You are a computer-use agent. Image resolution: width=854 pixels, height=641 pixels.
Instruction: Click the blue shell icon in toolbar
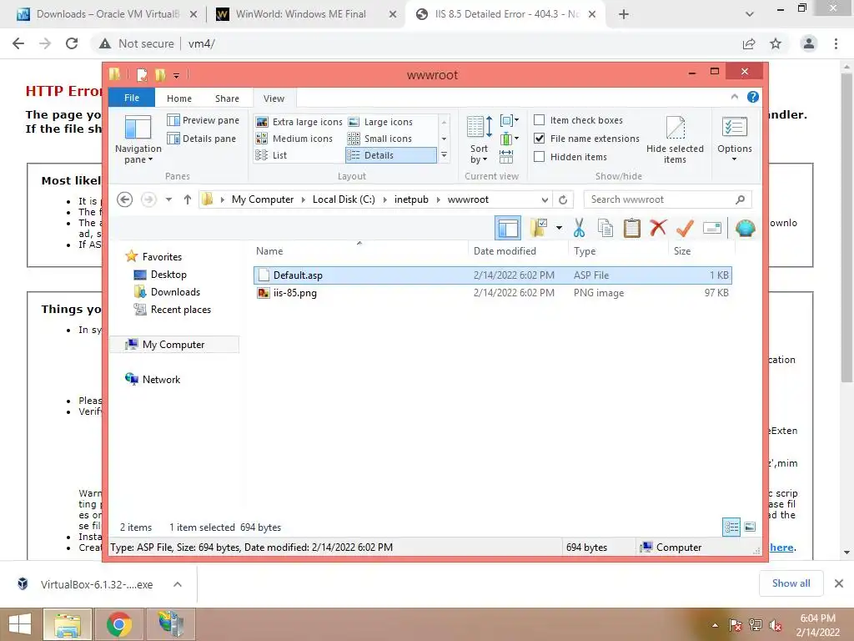click(x=745, y=228)
